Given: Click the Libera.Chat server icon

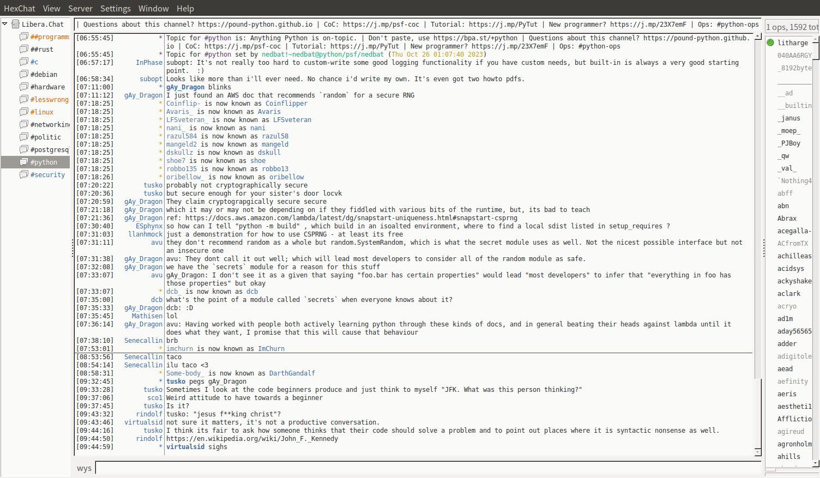Looking at the screenshot, I should (x=15, y=24).
